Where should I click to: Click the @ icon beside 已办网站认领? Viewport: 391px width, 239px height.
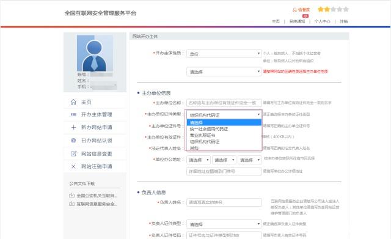tap(73, 141)
